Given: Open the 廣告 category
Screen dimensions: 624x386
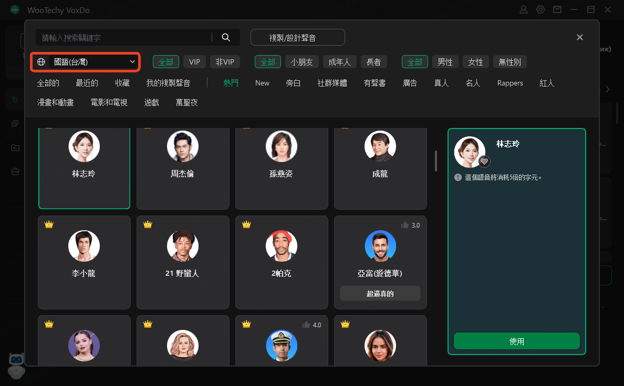Looking at the screenshot, I should 410,83.
